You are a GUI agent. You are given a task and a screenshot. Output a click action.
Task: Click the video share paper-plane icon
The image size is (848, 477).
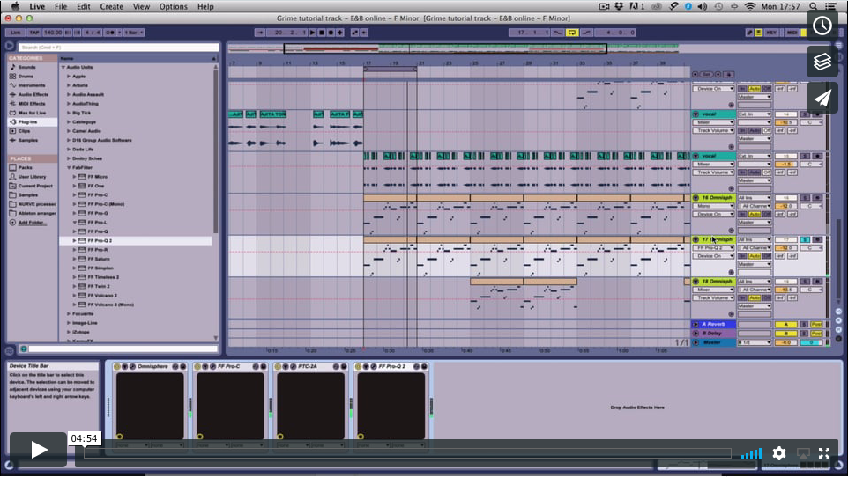pos(822,98)
